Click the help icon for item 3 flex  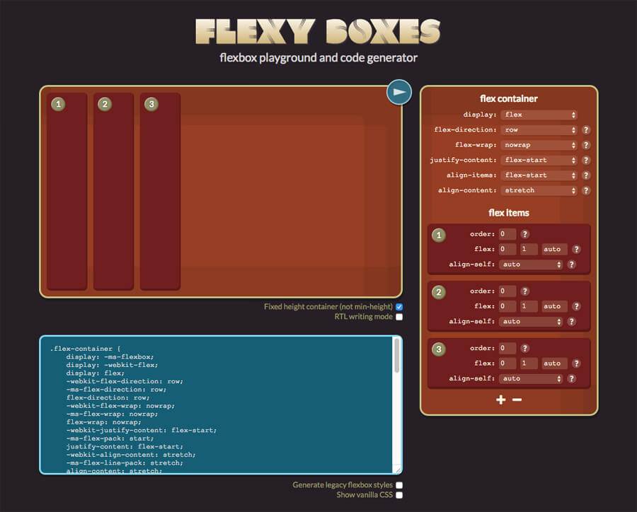pyautogui.click(x=576, y=363)
